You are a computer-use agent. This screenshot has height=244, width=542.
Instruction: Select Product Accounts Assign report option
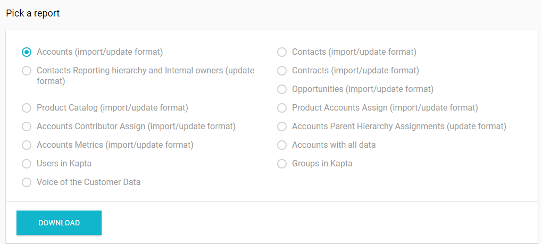coord(282,108)
